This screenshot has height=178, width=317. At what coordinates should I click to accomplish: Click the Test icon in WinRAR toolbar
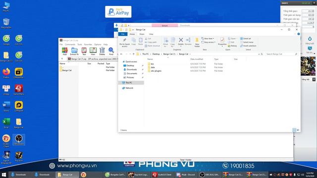pyautogui.click(x=84, y=51)
